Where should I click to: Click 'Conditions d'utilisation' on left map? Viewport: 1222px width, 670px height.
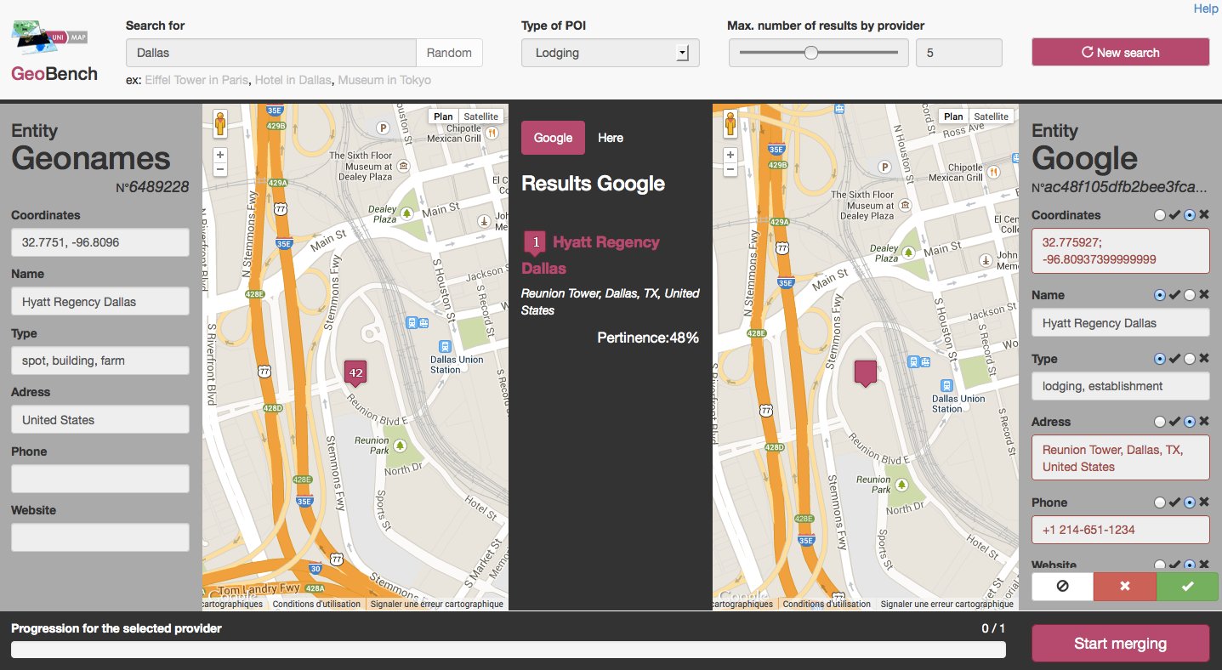pyautogui.click(x=315, y=605)
